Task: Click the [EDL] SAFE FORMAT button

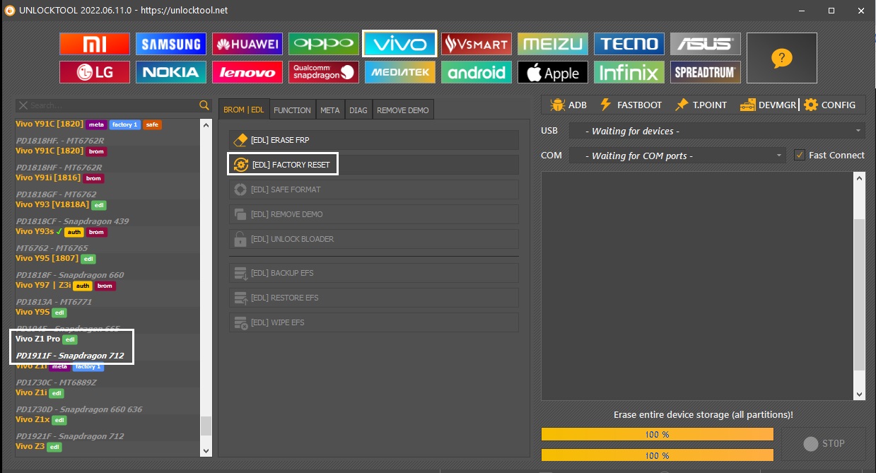Action: pos(374,189)
